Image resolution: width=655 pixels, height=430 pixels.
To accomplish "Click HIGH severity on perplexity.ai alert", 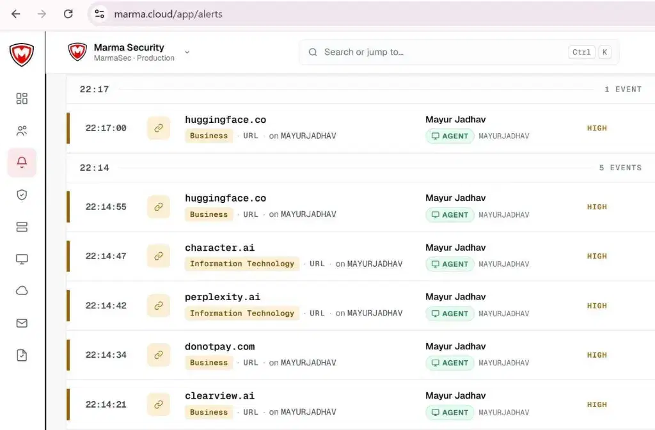I will [x=597, y=306].
